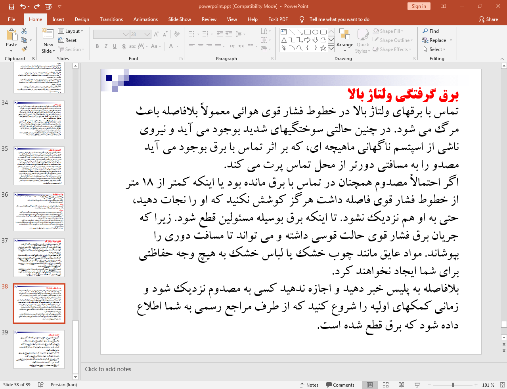Switch to Slide Sorter view

tap(386, 385)
